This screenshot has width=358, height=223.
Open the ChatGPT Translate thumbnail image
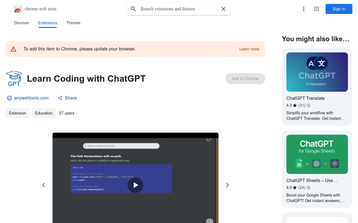pos(317,72)
